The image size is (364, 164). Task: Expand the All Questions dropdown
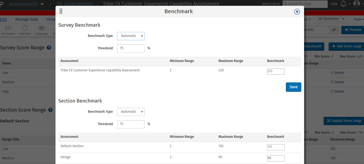[332, 19]
